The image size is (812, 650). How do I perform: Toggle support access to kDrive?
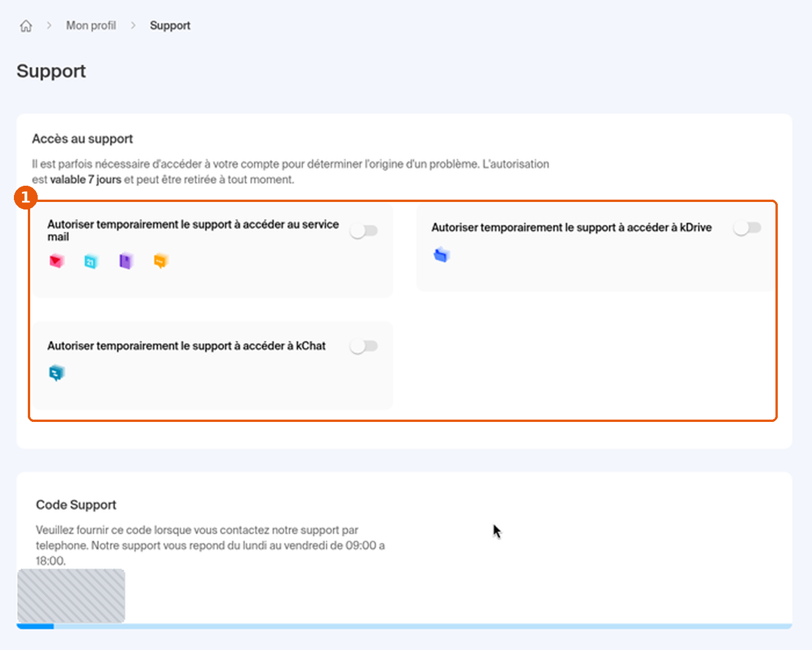click(747, 228)
